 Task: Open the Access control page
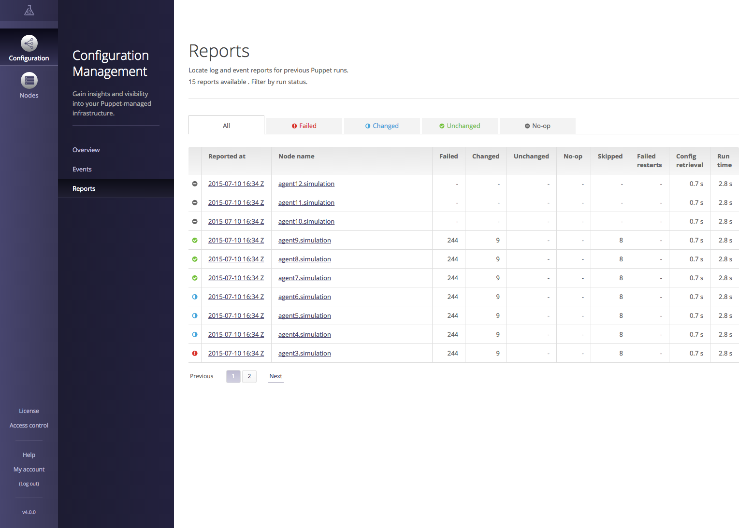point(29,425)
